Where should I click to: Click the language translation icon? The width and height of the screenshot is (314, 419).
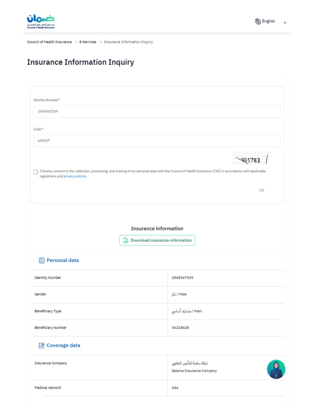tap(258, 21)
